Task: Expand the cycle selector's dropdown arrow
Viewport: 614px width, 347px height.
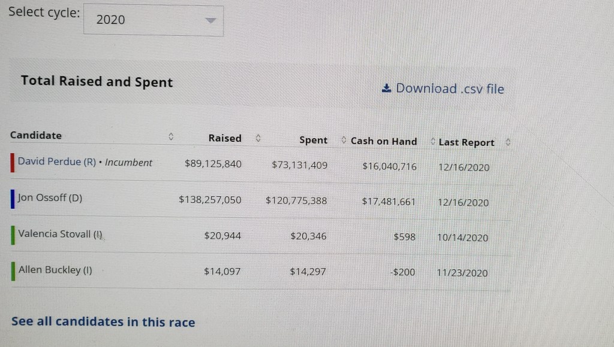Action: click(209, 20)
